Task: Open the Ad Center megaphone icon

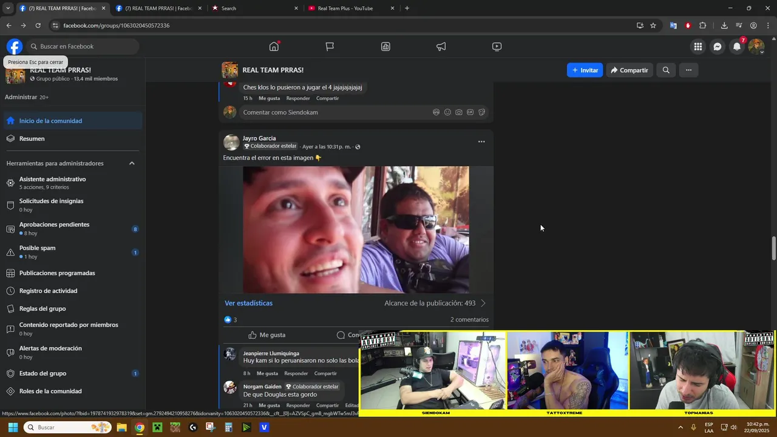Action: tap(441, 46)
